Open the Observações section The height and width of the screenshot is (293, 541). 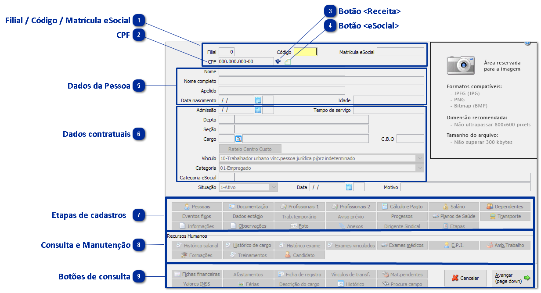pos(248,226)
